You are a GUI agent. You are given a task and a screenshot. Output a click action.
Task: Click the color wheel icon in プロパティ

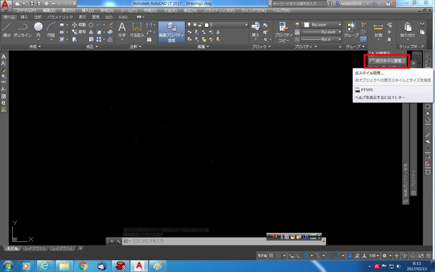click(x=297, y=25)
